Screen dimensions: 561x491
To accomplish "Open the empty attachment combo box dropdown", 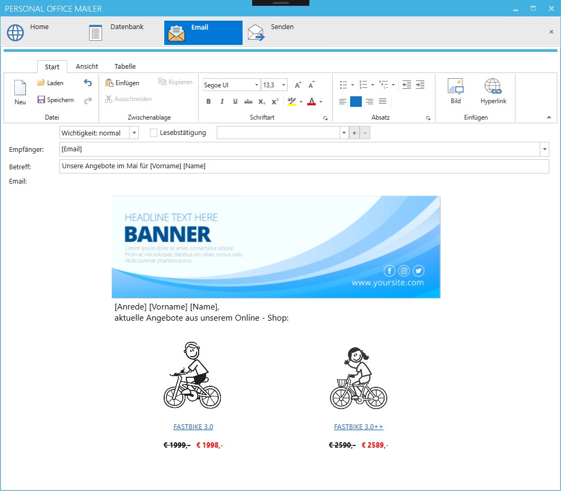I will (344, 133).
